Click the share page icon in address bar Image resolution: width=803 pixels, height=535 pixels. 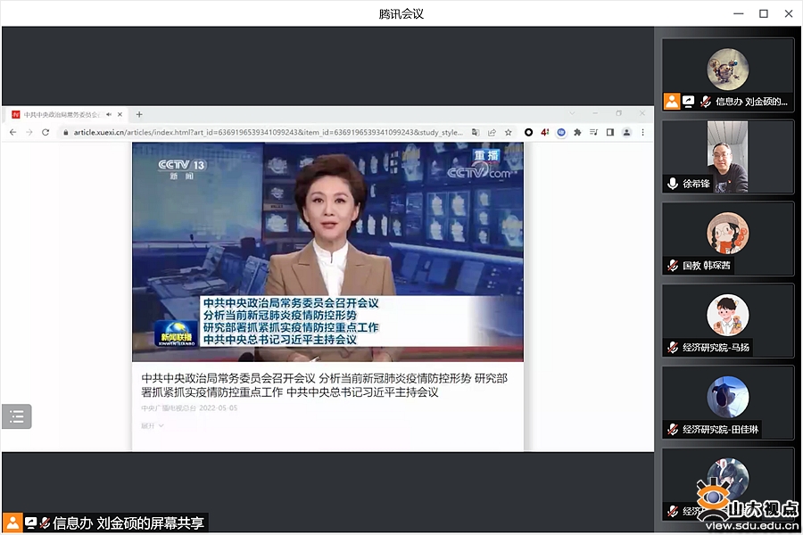[x=492, y=132]
